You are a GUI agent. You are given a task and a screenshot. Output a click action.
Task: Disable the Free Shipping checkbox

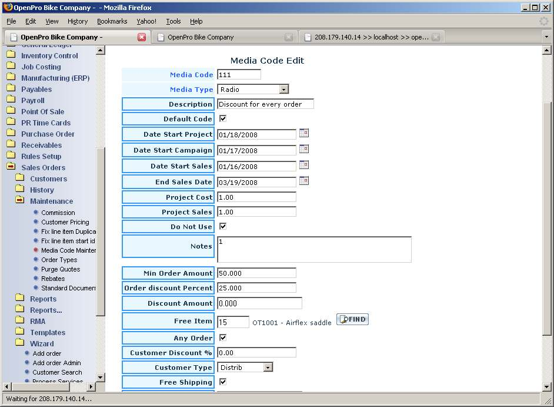pos(223,382)
